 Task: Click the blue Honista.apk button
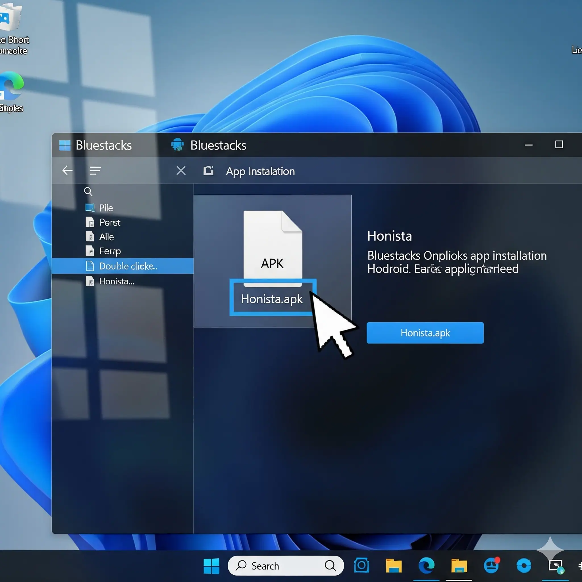click(425, 333)
